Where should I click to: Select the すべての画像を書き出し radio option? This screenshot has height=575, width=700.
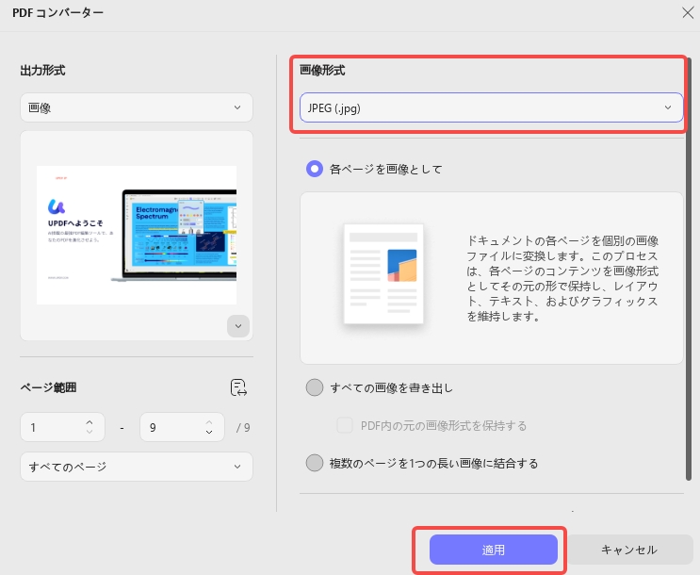click(315, 387)
